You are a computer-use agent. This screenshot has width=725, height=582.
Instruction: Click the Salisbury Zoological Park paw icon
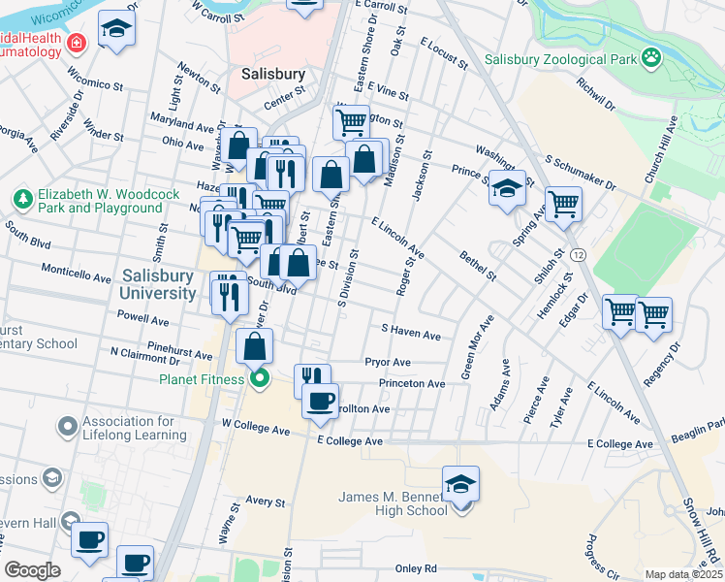pyautogui.click(x=652, y=59)
